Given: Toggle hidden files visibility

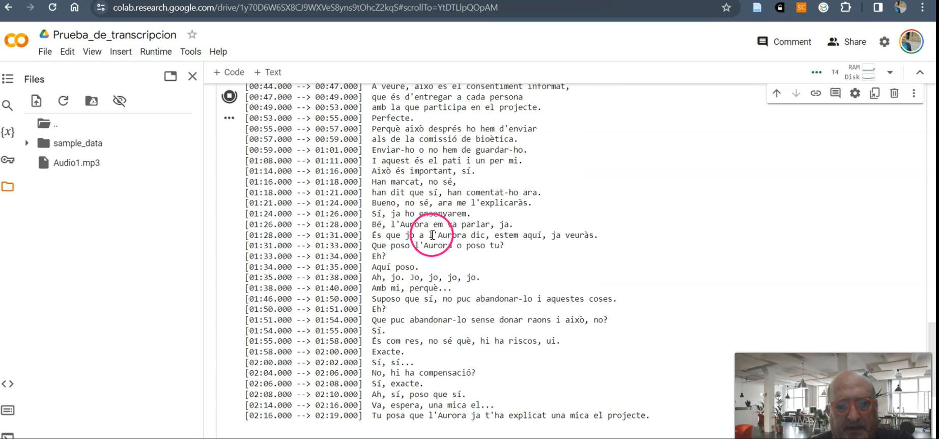Looking at the screenshot, I should tap(120, 101).
